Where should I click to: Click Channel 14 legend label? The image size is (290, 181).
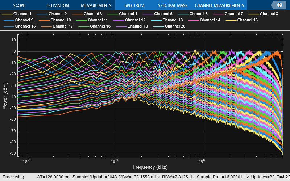point(210,20)
